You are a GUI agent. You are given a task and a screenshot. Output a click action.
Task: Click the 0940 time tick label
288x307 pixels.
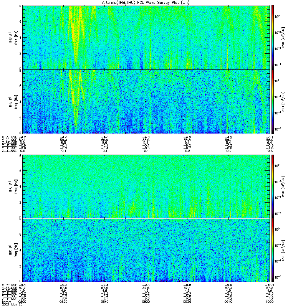click(228, 302)
